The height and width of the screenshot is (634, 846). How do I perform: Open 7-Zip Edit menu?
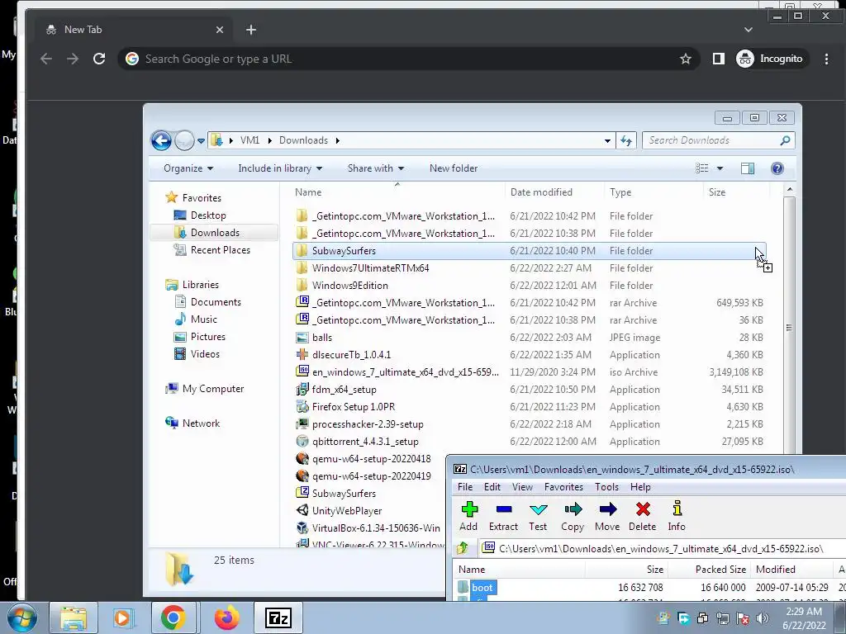click(492, 487)
